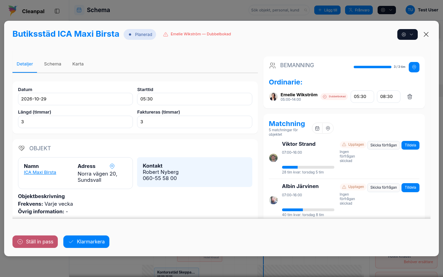Open the gear dropdown in the dialog header
Screen dimensions: 443x277
coord(407,34)
